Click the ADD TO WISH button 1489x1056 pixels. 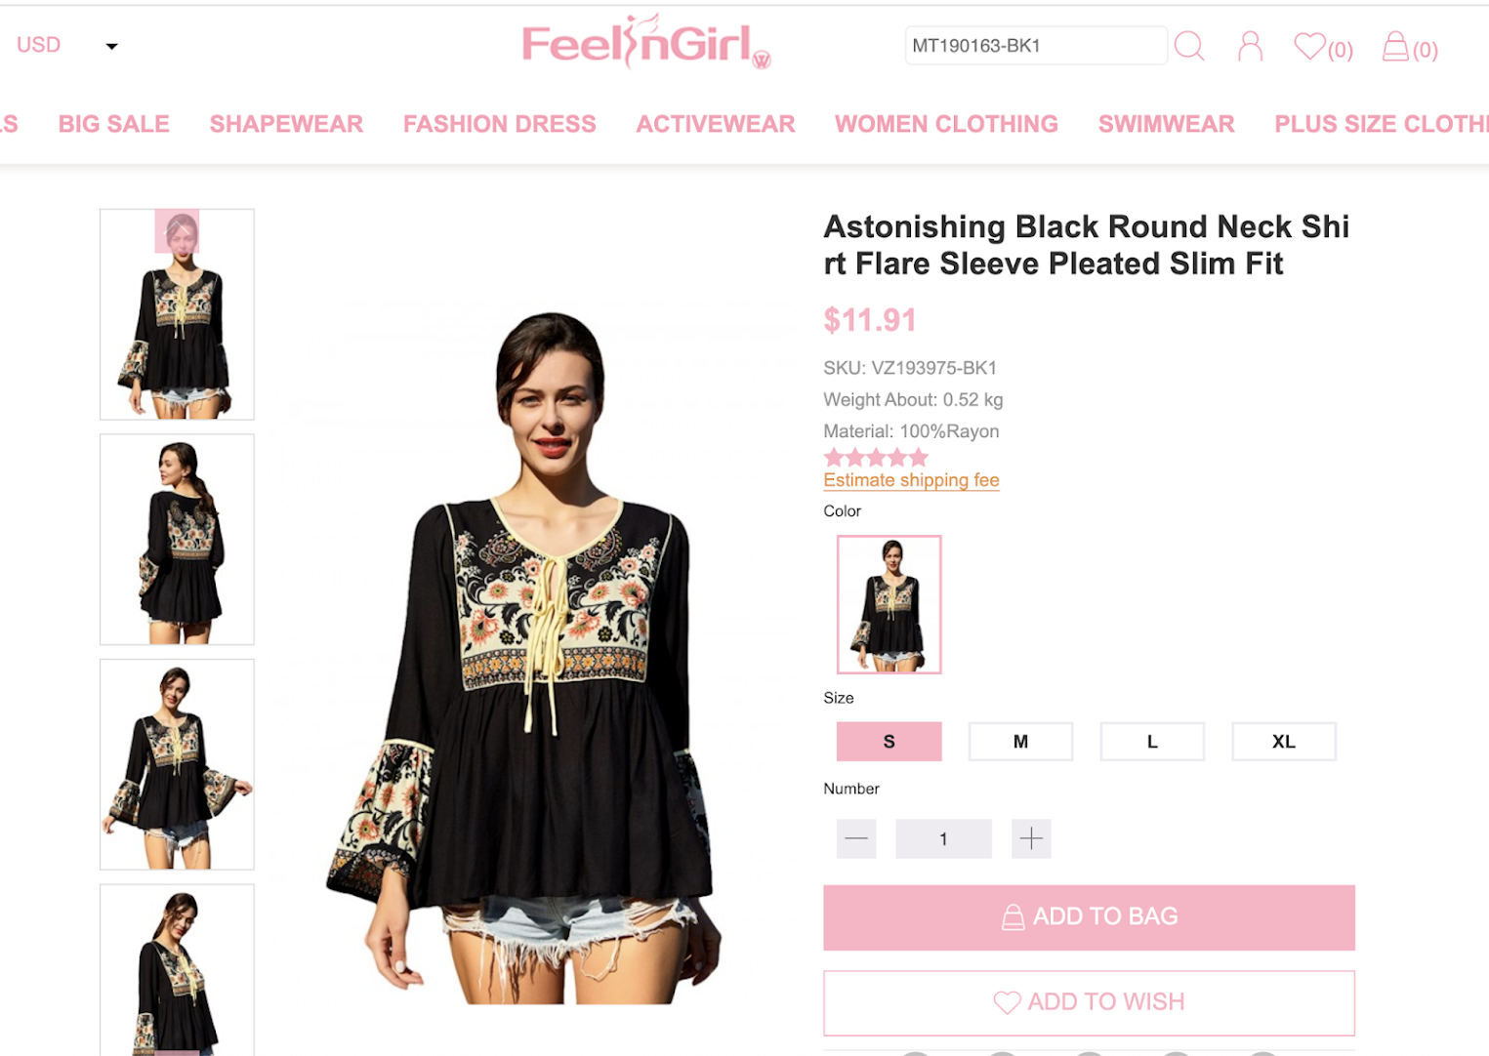(x=1089, y=1002)
